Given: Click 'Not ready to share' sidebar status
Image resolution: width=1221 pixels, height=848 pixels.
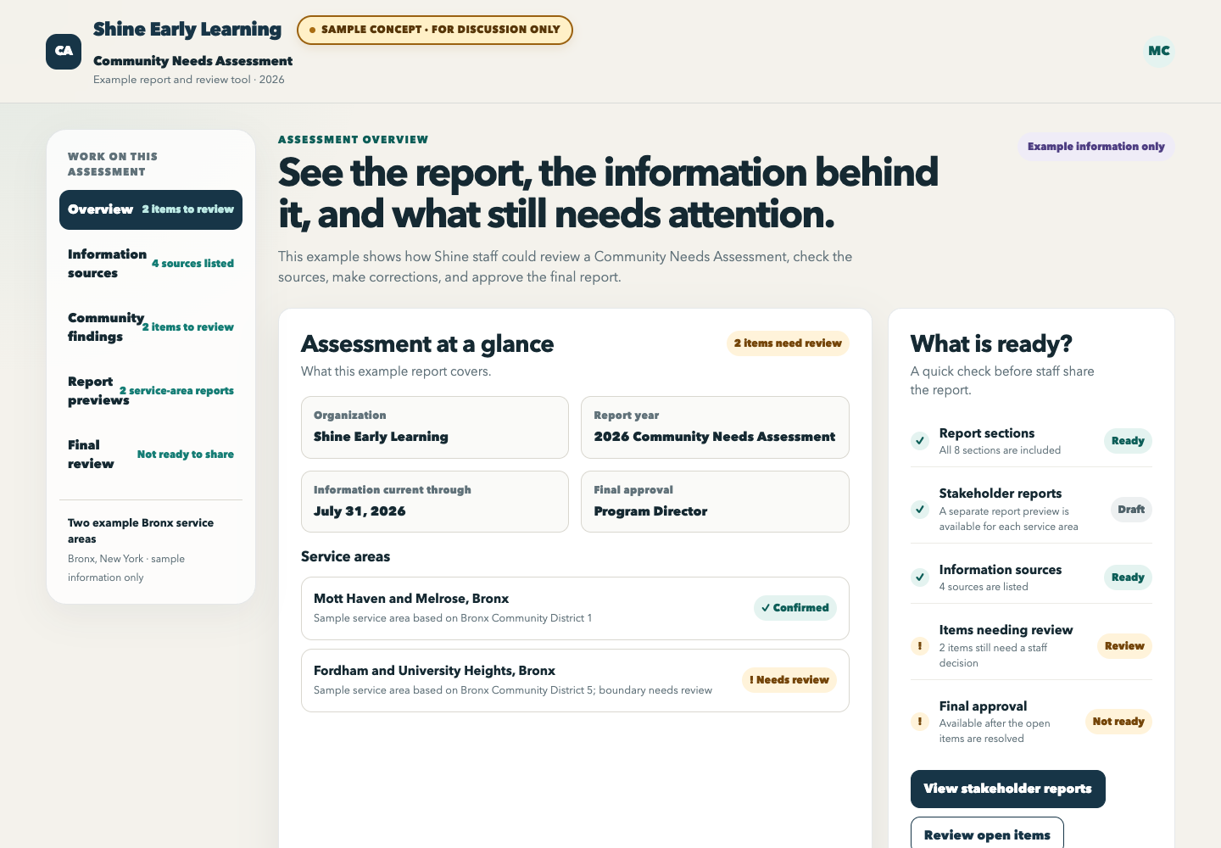Looking at the screenshot, I should coord(186,455).
